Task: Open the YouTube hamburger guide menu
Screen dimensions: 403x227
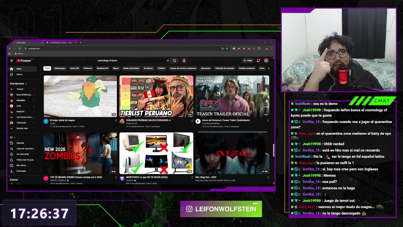Action: [12, 61]
